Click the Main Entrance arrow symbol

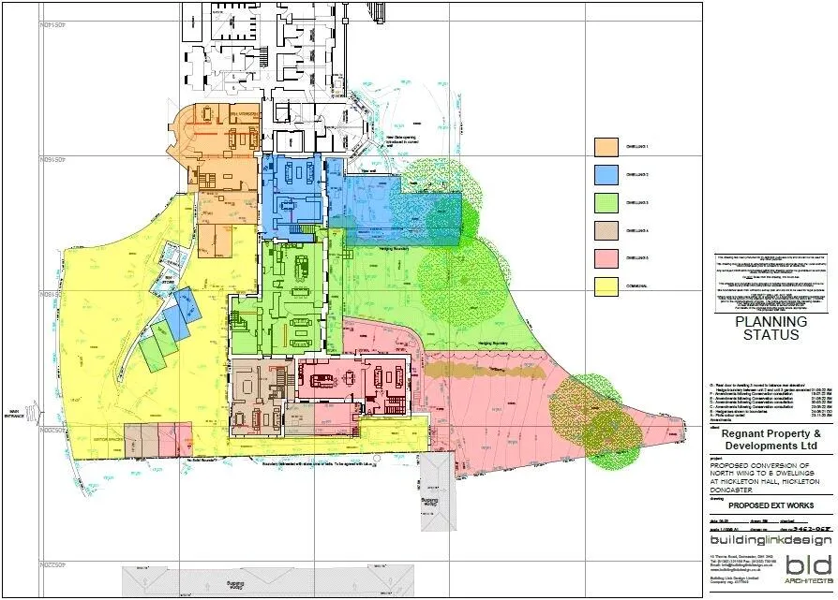[x=33, y=410]
